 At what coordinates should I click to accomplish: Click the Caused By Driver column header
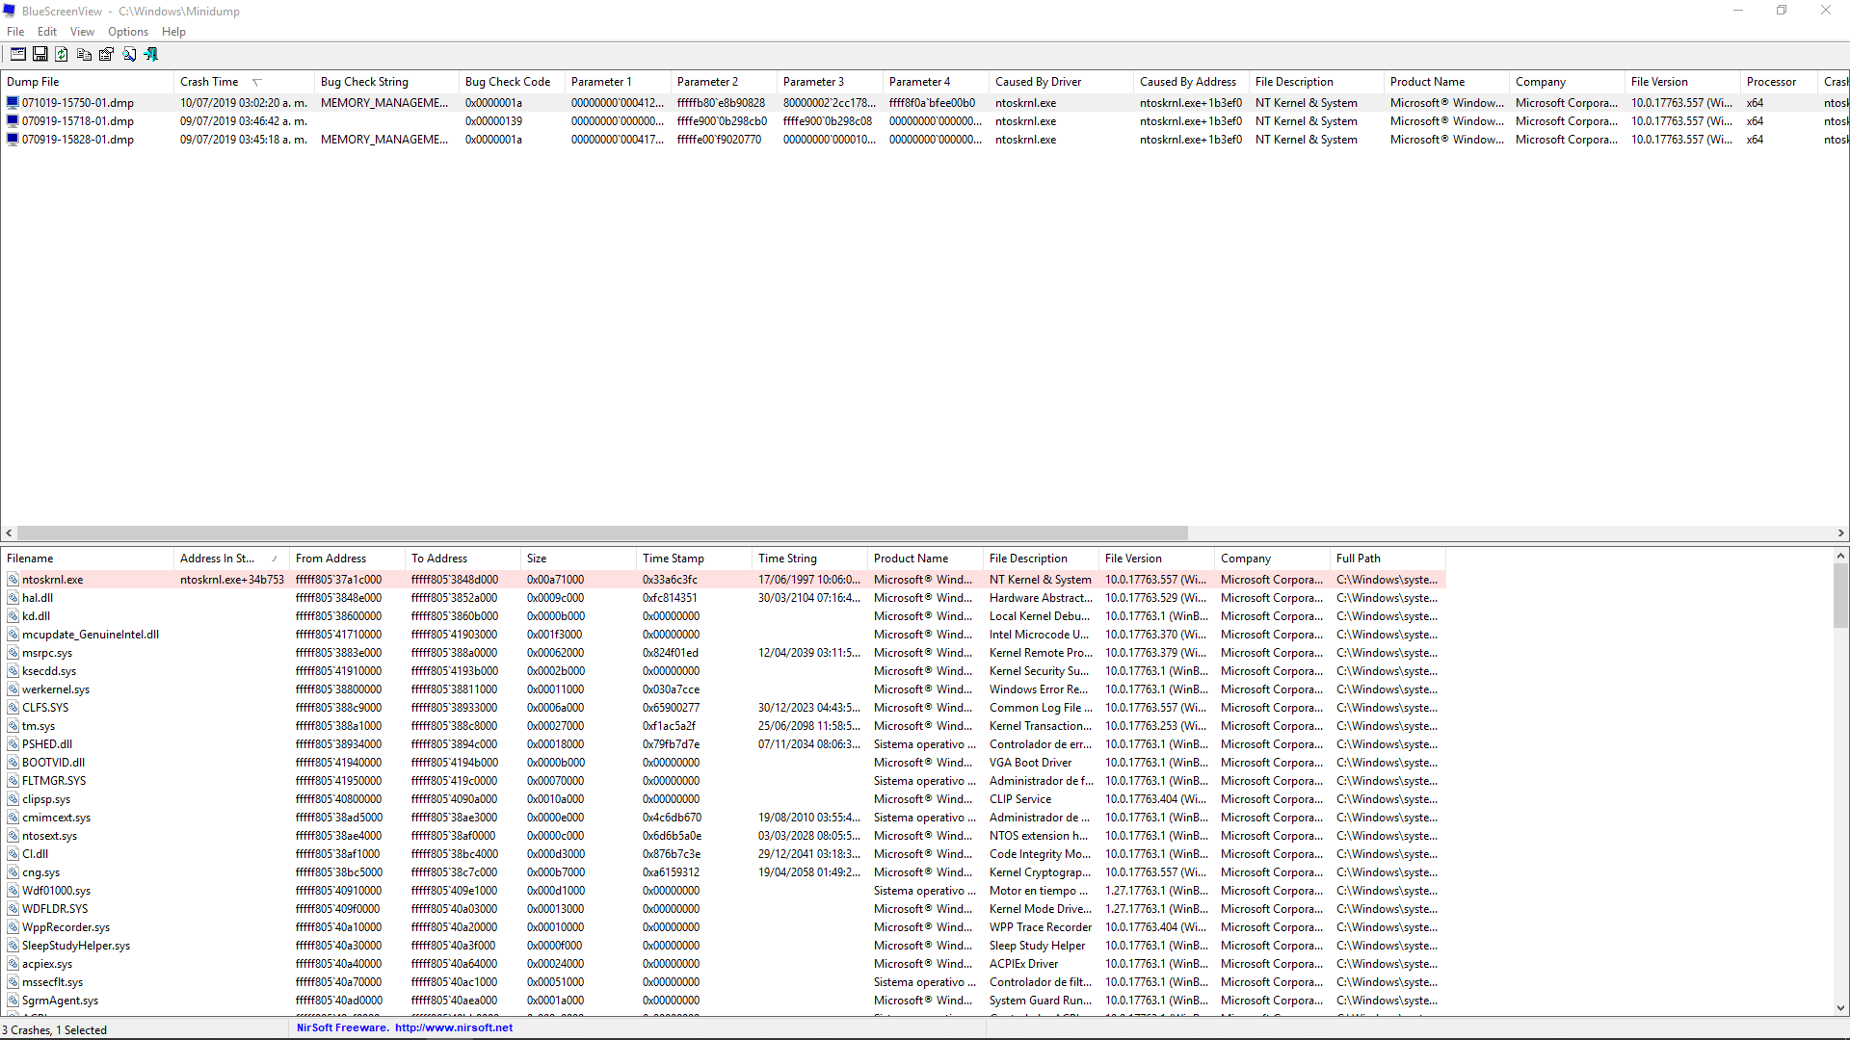coord(1038,82)
